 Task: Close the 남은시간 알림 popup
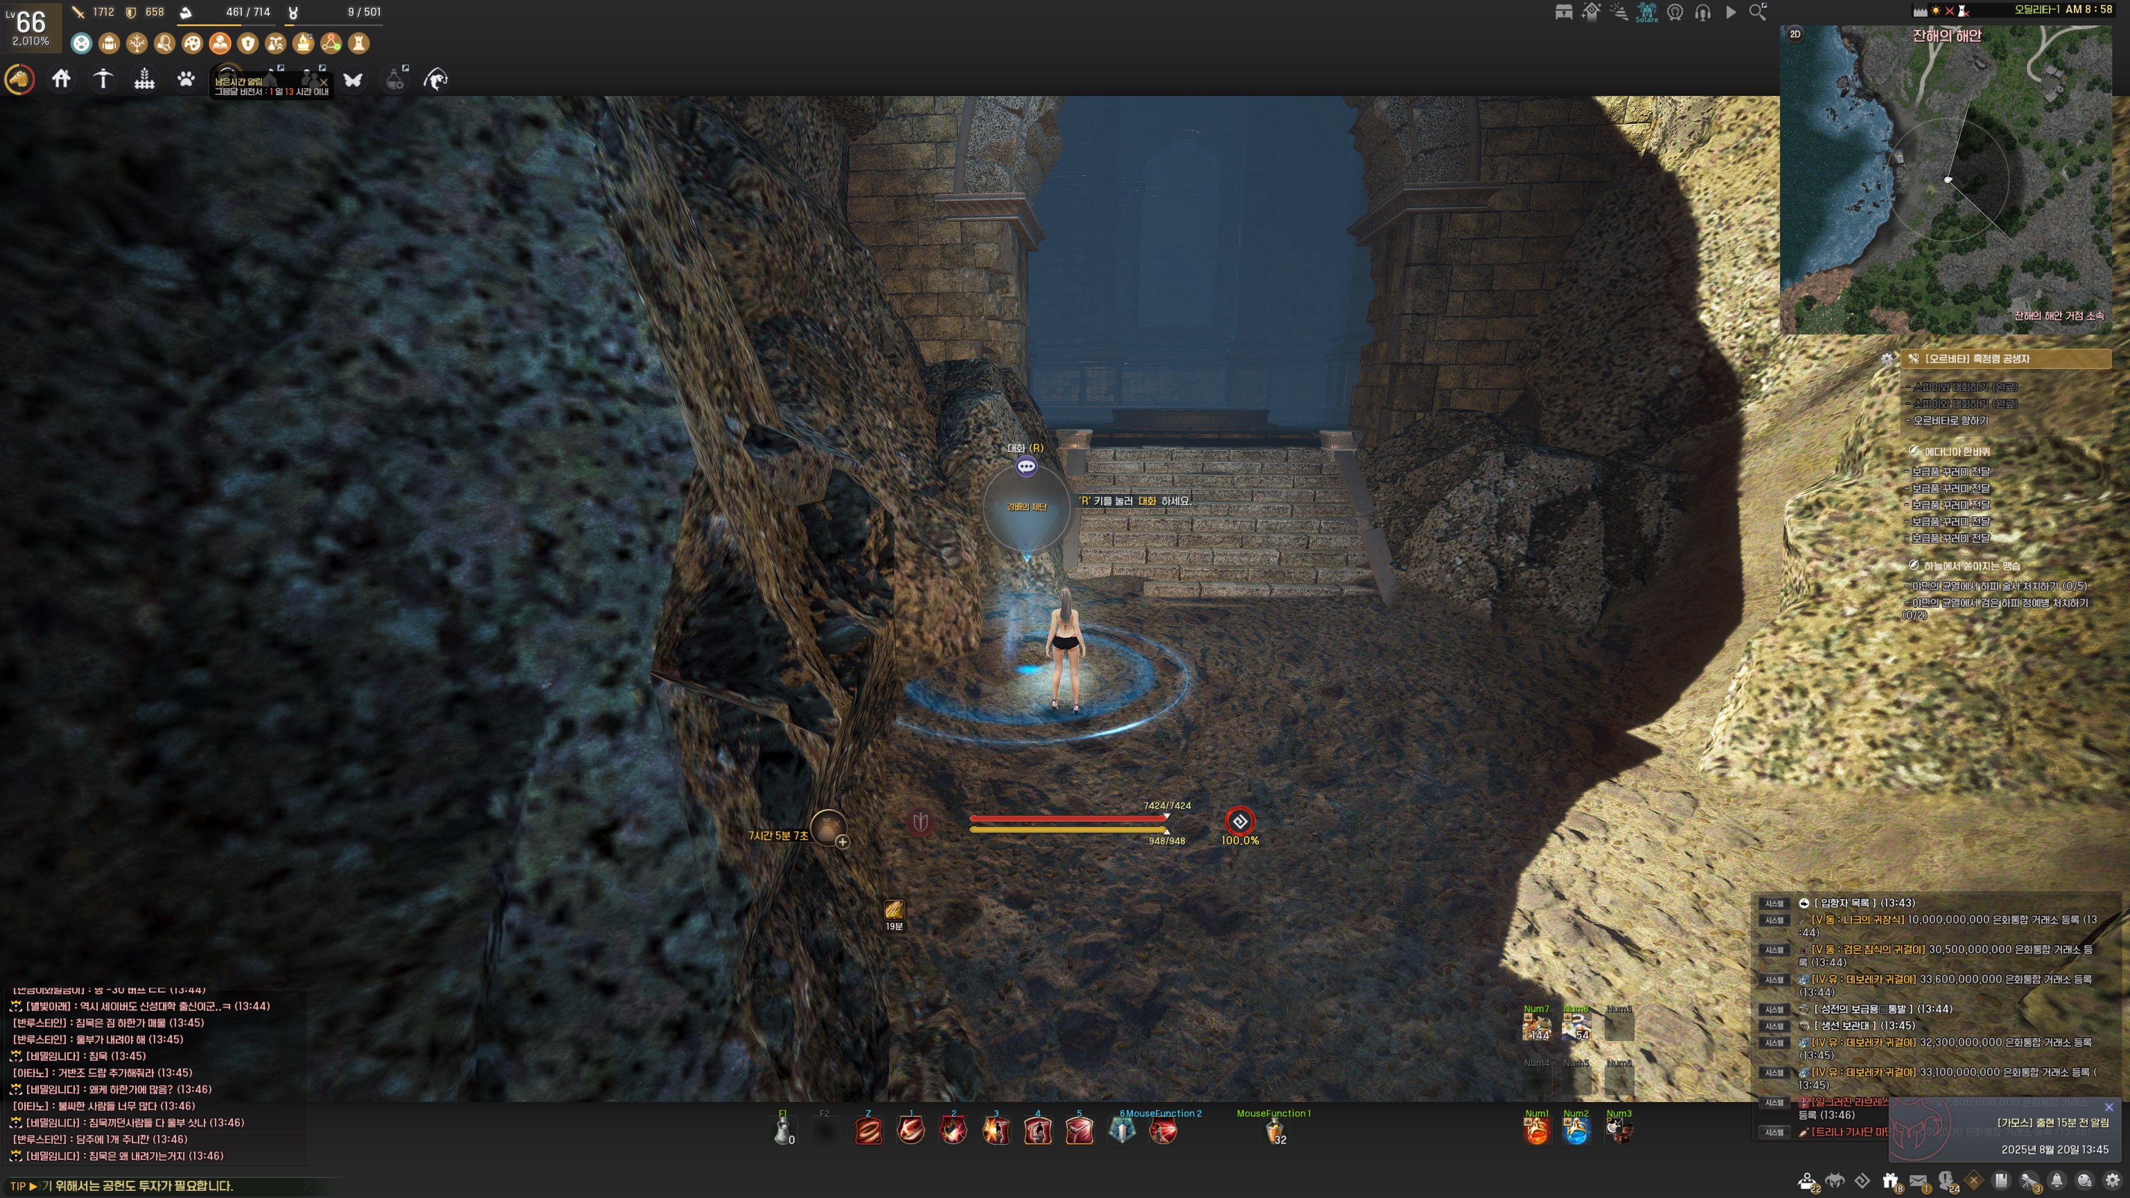coord(324,82)
